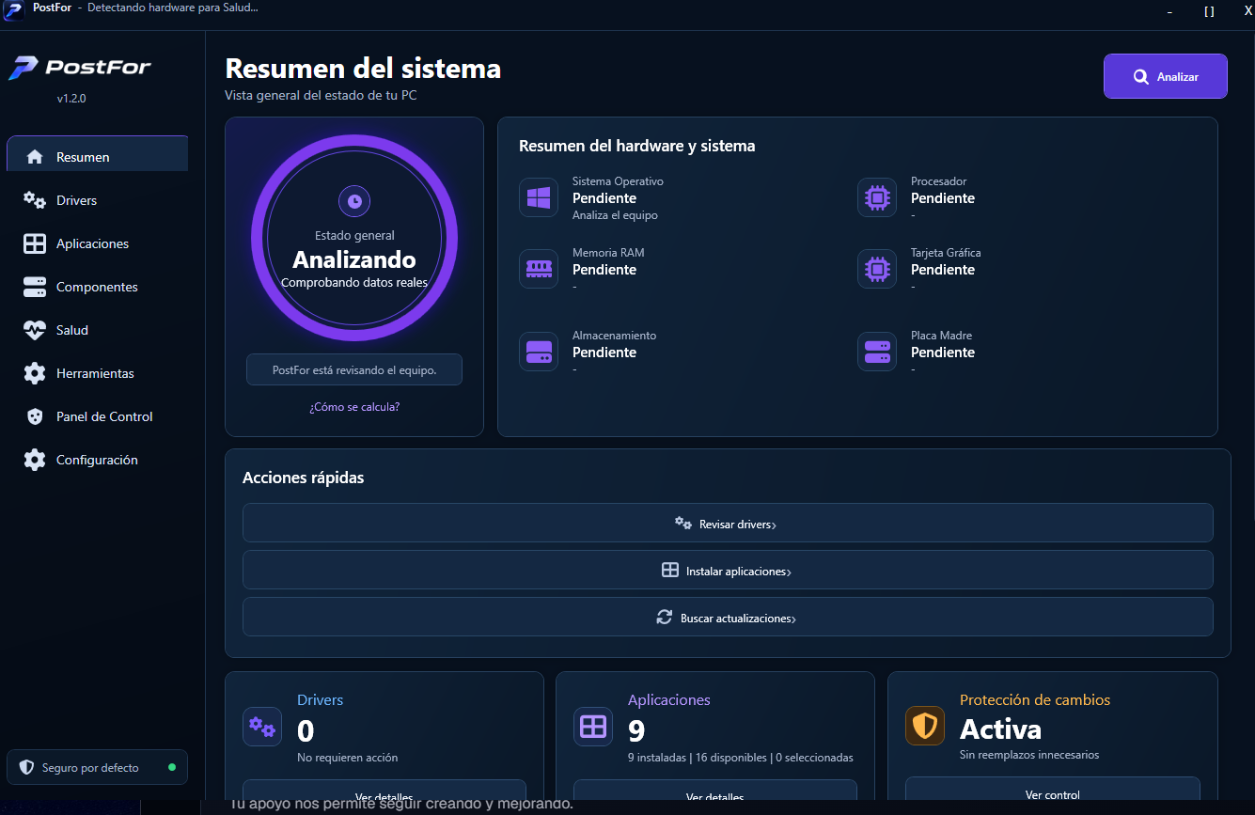
Task: Click the v1.2.0 version label
Action: coord(71,98)
